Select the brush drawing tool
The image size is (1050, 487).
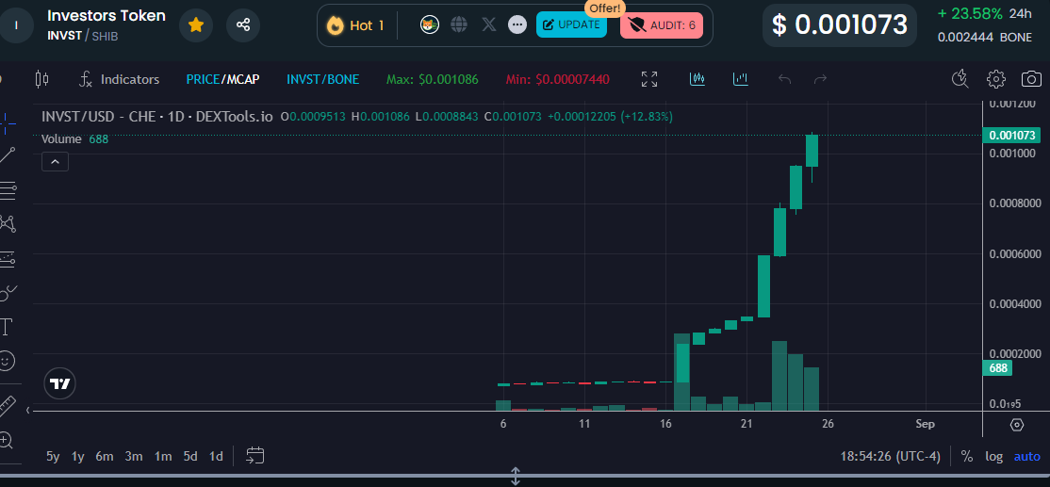pos(8,292)
